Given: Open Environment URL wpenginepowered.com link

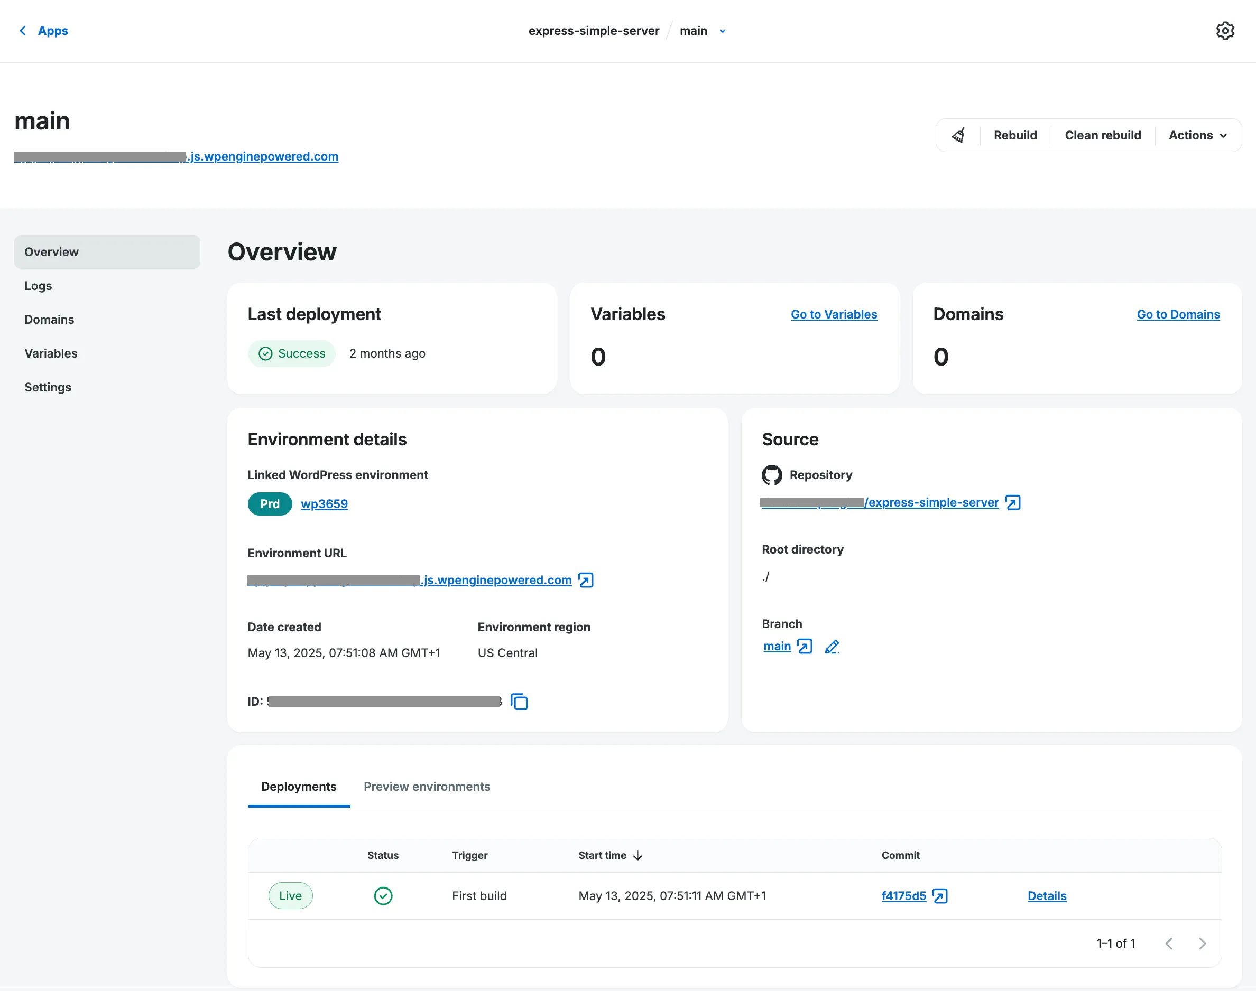Looking at the screenshot, I should [x=409, y=580].
